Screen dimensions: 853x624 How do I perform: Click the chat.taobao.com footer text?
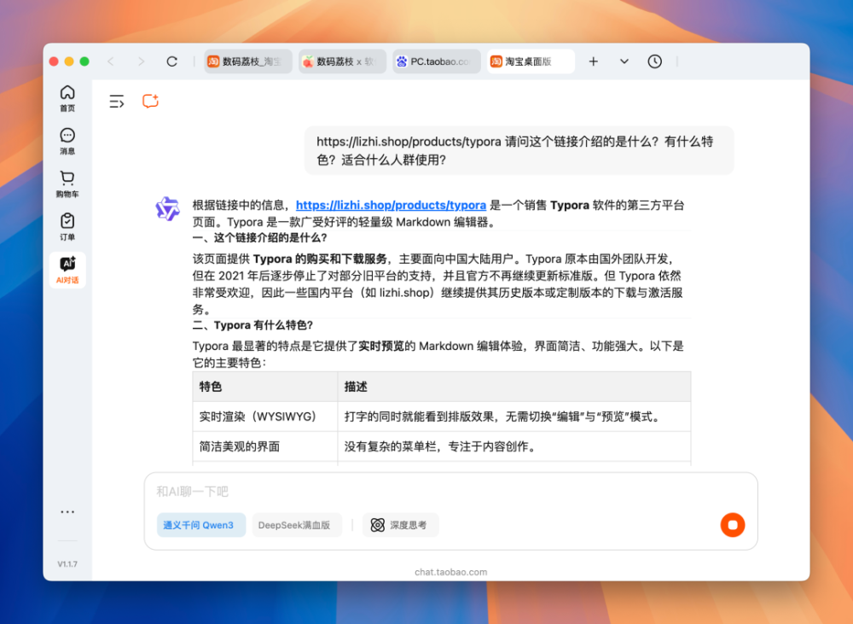(x=450, y=572)
